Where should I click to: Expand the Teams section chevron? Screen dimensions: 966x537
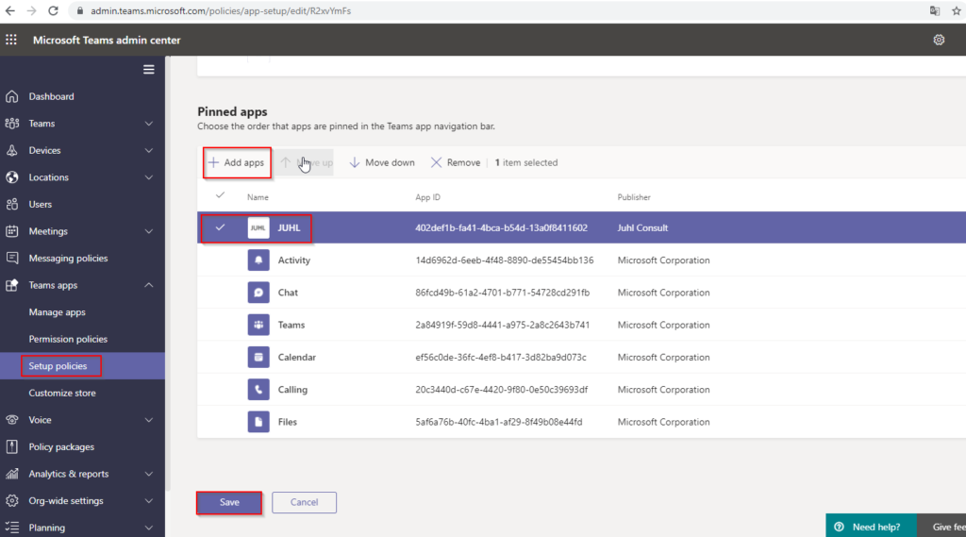click(149, 124)
